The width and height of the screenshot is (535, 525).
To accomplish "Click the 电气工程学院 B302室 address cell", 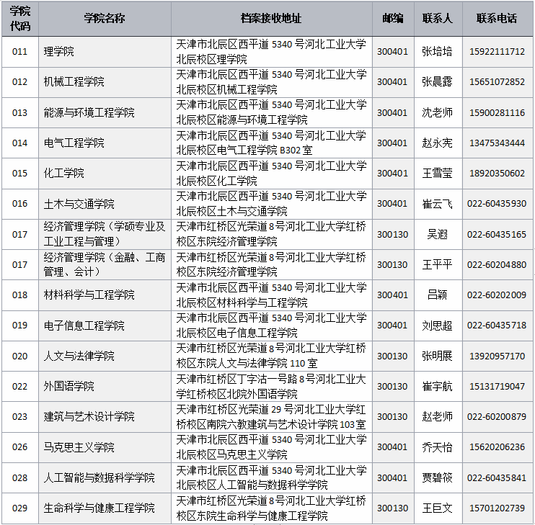I will pyautogui.click(x=271, y=143).
